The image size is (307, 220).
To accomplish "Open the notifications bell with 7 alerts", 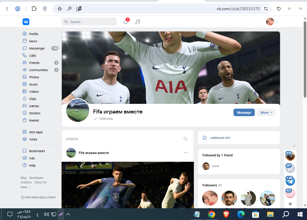I will pos(126,21).
